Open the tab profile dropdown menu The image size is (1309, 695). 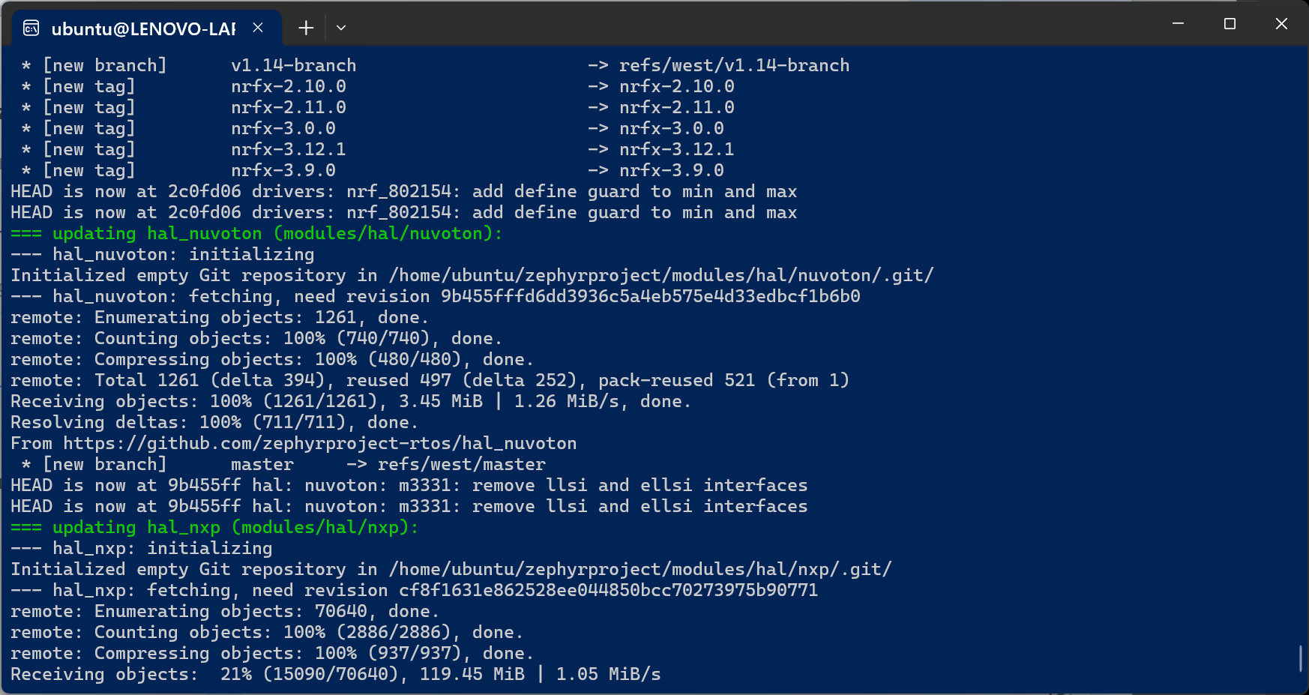point(341,28)
